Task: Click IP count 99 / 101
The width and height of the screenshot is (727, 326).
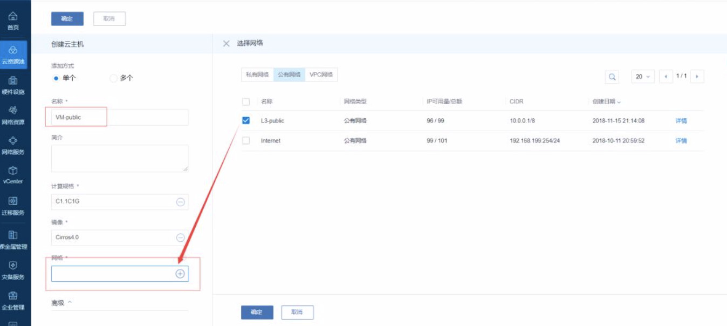Action: (x=437, y=141)
